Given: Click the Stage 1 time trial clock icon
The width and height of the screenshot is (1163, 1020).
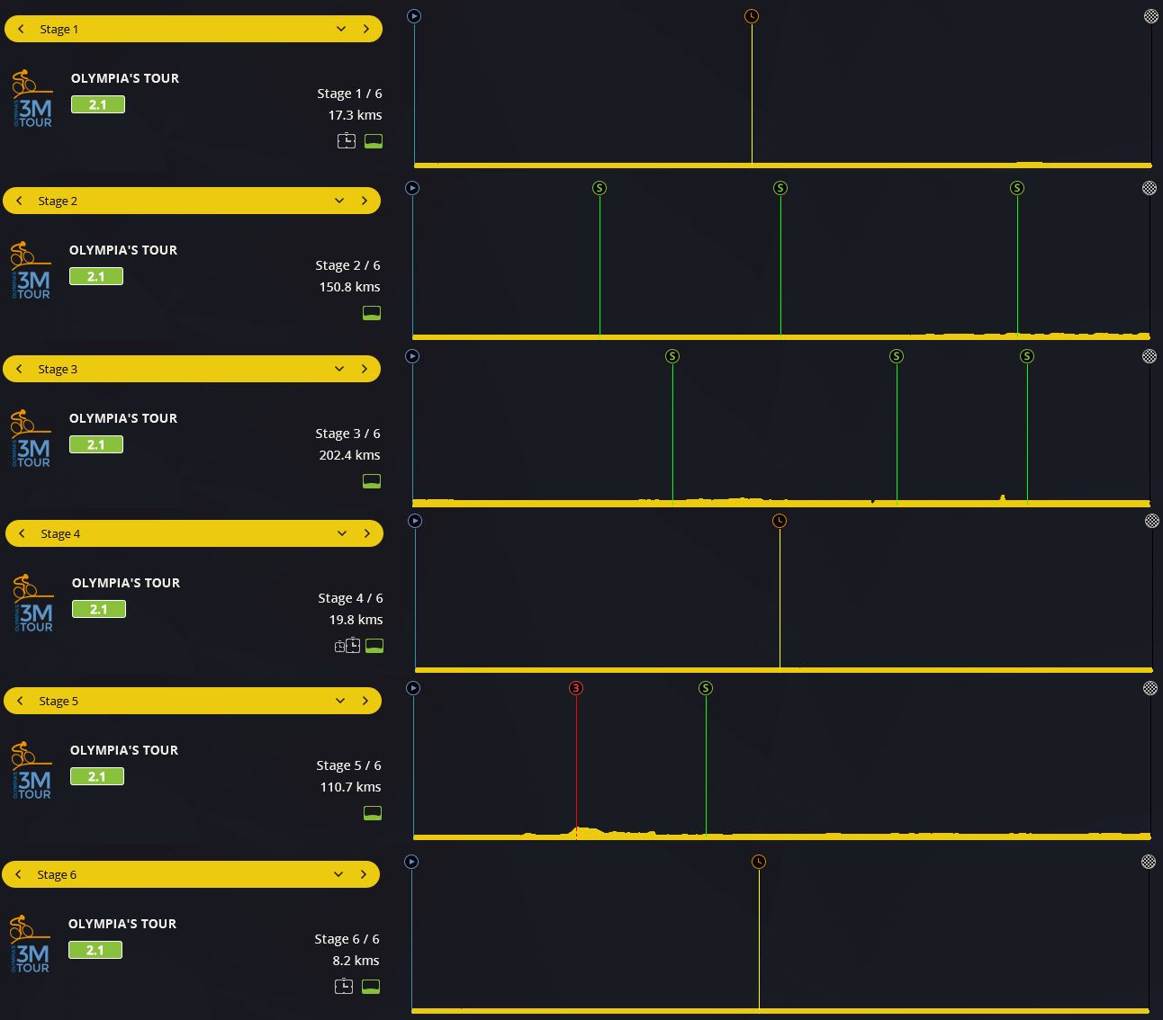Looking at the screenshot, I should tap(347, 140).
